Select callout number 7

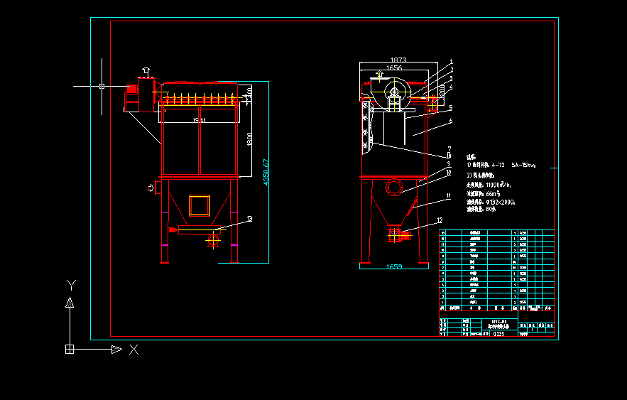(x=449, y=148)
